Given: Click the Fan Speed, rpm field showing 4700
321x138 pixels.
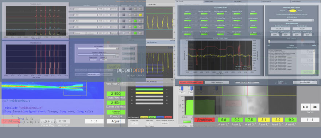Looking at the screenshot, I should tap(302, 29).
